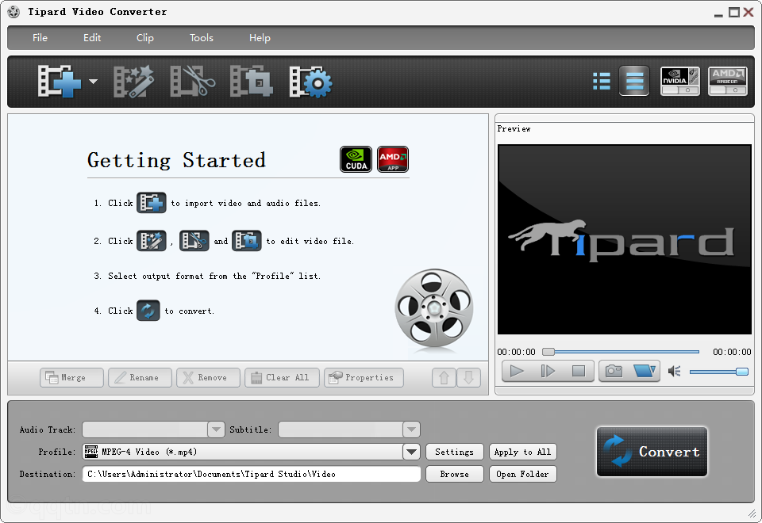Open the Clip menu
The width and height of the screenshot is (762, 523).
tap(145, 38)
